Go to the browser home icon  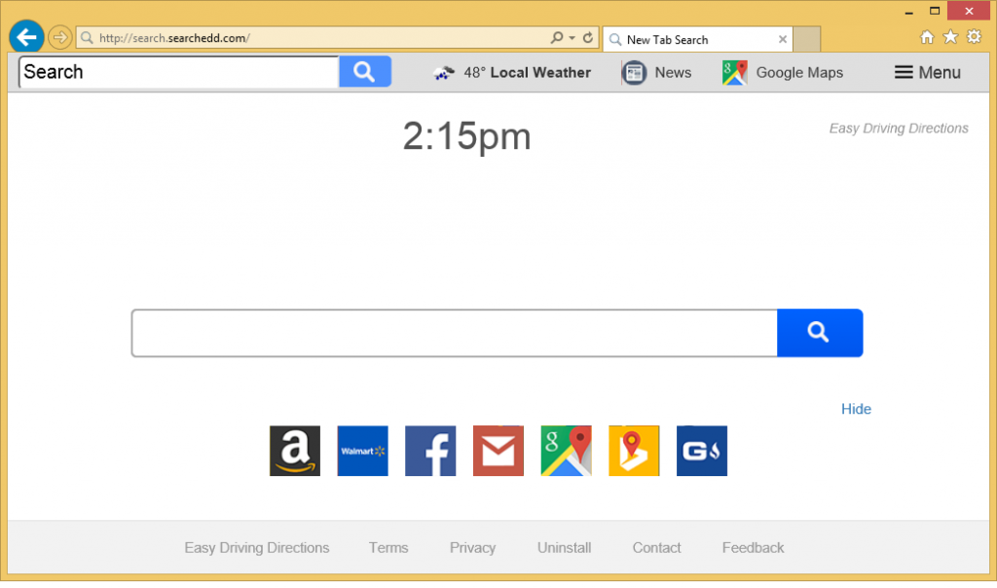[927, 37]
